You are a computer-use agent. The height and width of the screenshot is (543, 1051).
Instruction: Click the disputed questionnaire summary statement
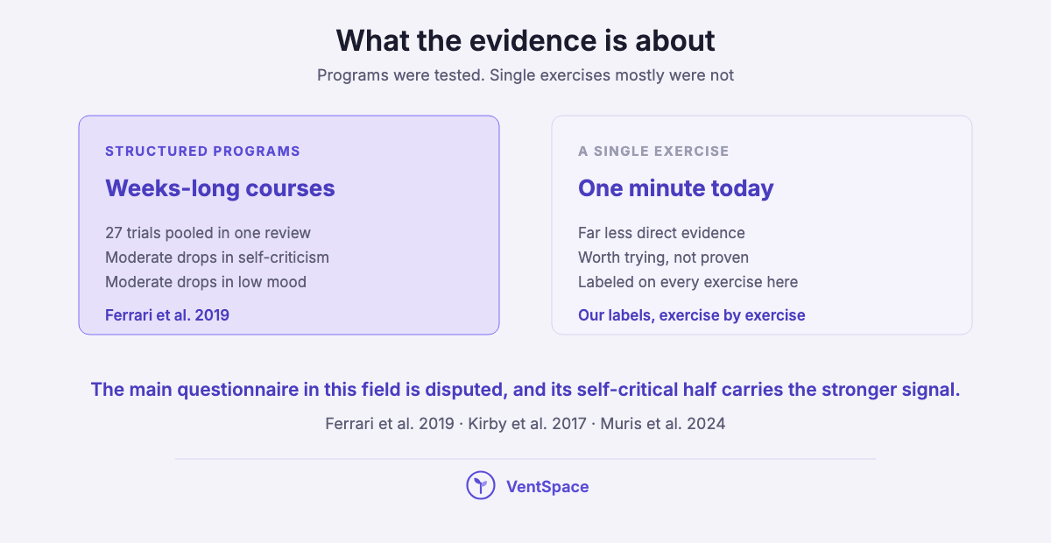point(525,390)
